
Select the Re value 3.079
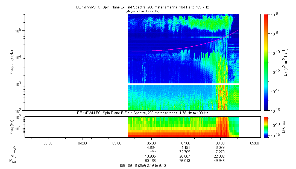click(x=220, y=147)
